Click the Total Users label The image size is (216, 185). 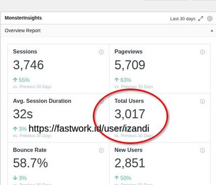(129, 101)
